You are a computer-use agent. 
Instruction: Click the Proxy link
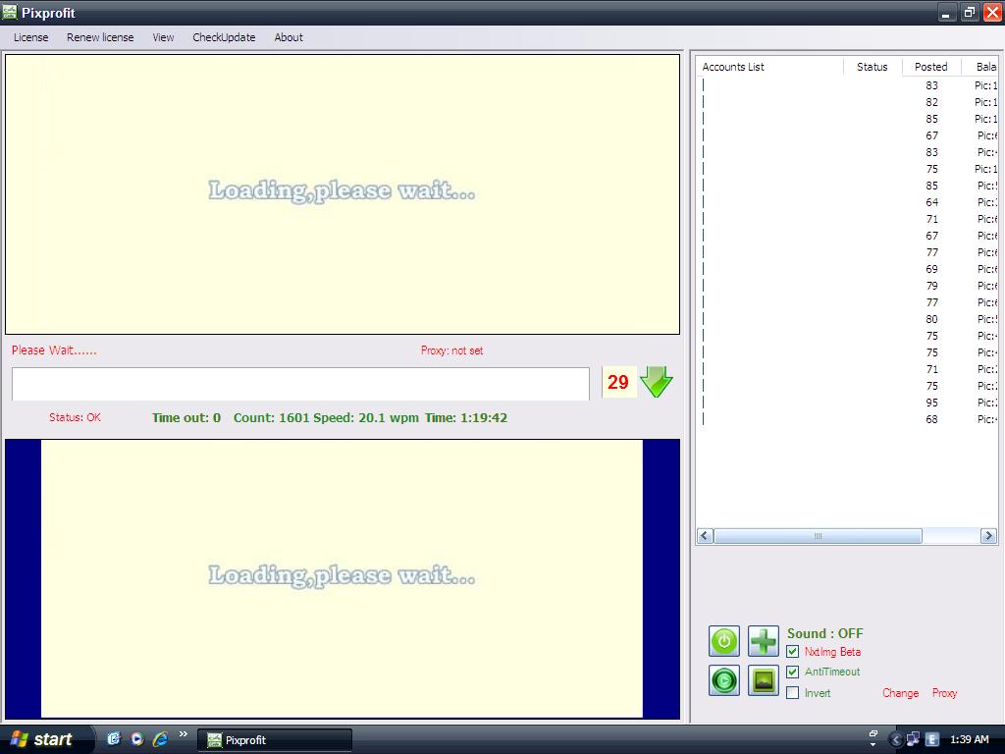(x=944, y=693)
